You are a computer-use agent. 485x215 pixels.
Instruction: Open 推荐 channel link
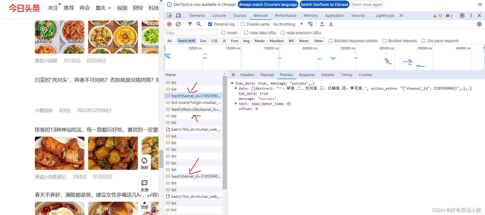(x=69, y=8)
